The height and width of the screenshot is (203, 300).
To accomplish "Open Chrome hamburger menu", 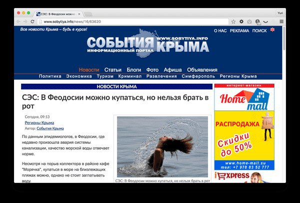I will pyautogui.click(x=281, y=22).
